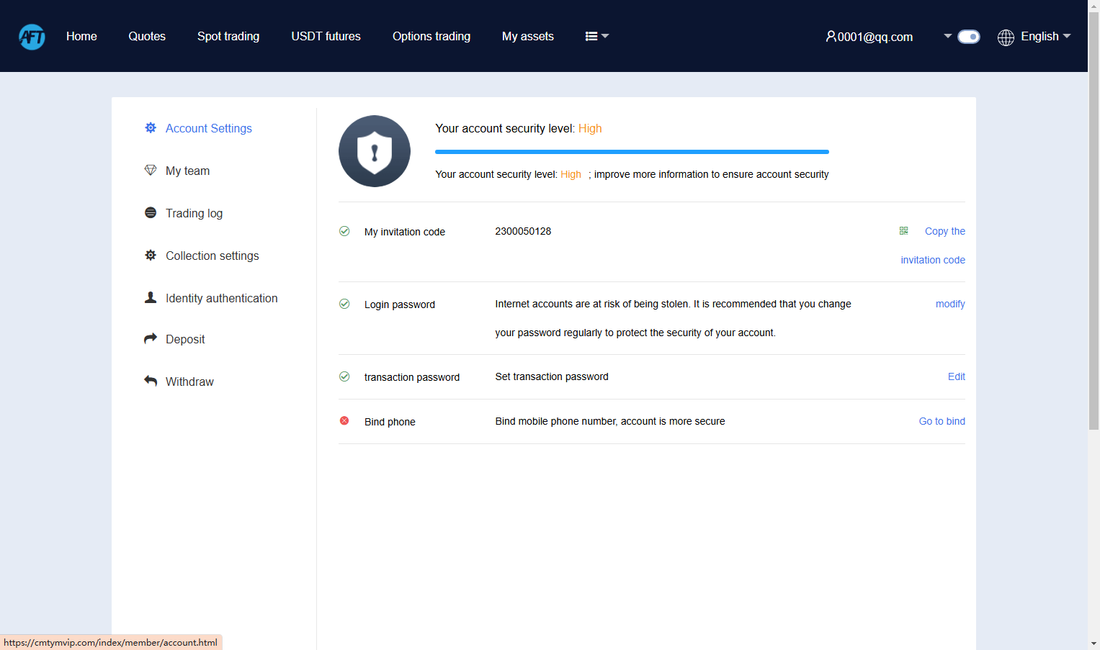This screenshot has width=1100, height=650.
Task: Click the 0001@qq.com account name
Action: click(x=875, y=37)
